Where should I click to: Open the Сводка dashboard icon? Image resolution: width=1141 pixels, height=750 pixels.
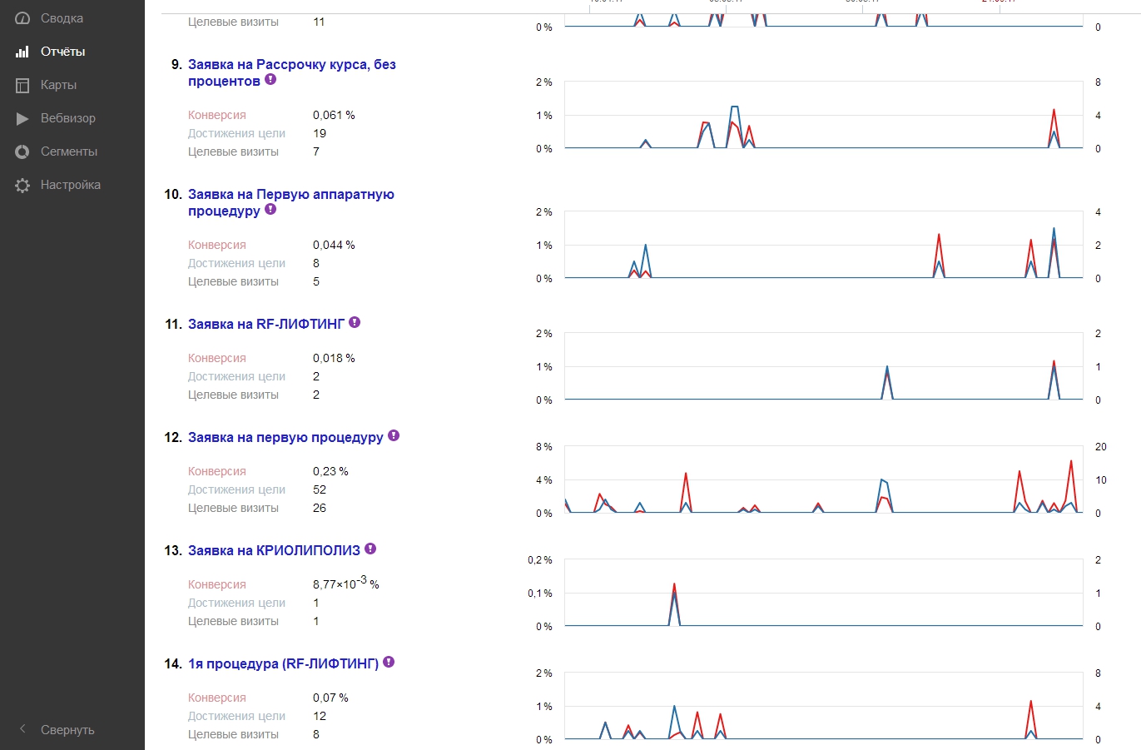(22, 18)
